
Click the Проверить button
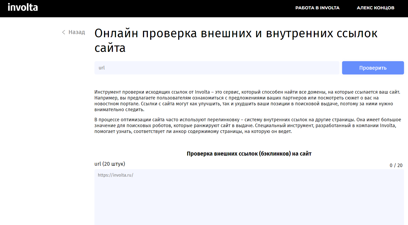click(x=373, y=68)
